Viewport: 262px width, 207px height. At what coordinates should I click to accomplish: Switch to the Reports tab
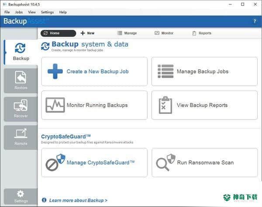(202, 33)
